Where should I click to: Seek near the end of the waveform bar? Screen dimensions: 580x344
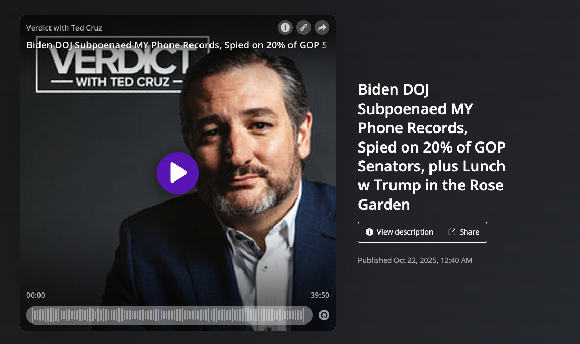click(302, 315)
